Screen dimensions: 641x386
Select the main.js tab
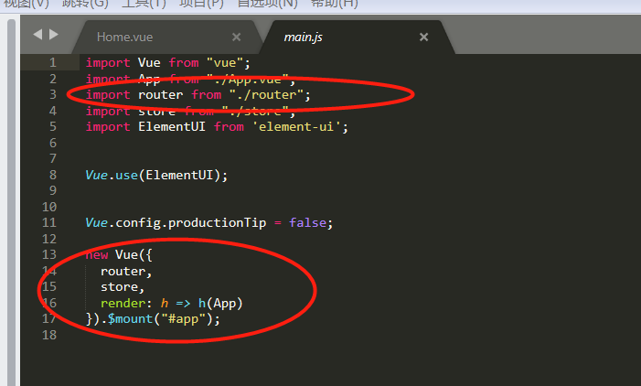tap(303, 38)
